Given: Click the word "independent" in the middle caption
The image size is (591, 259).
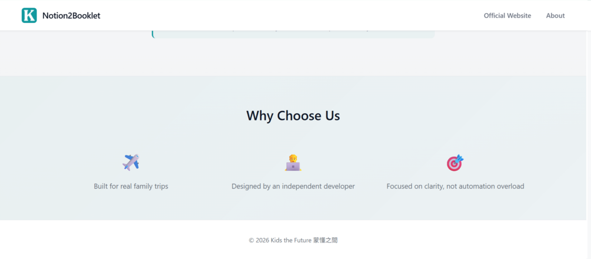Looking at the screenshot, I should (x=302, y=186).
